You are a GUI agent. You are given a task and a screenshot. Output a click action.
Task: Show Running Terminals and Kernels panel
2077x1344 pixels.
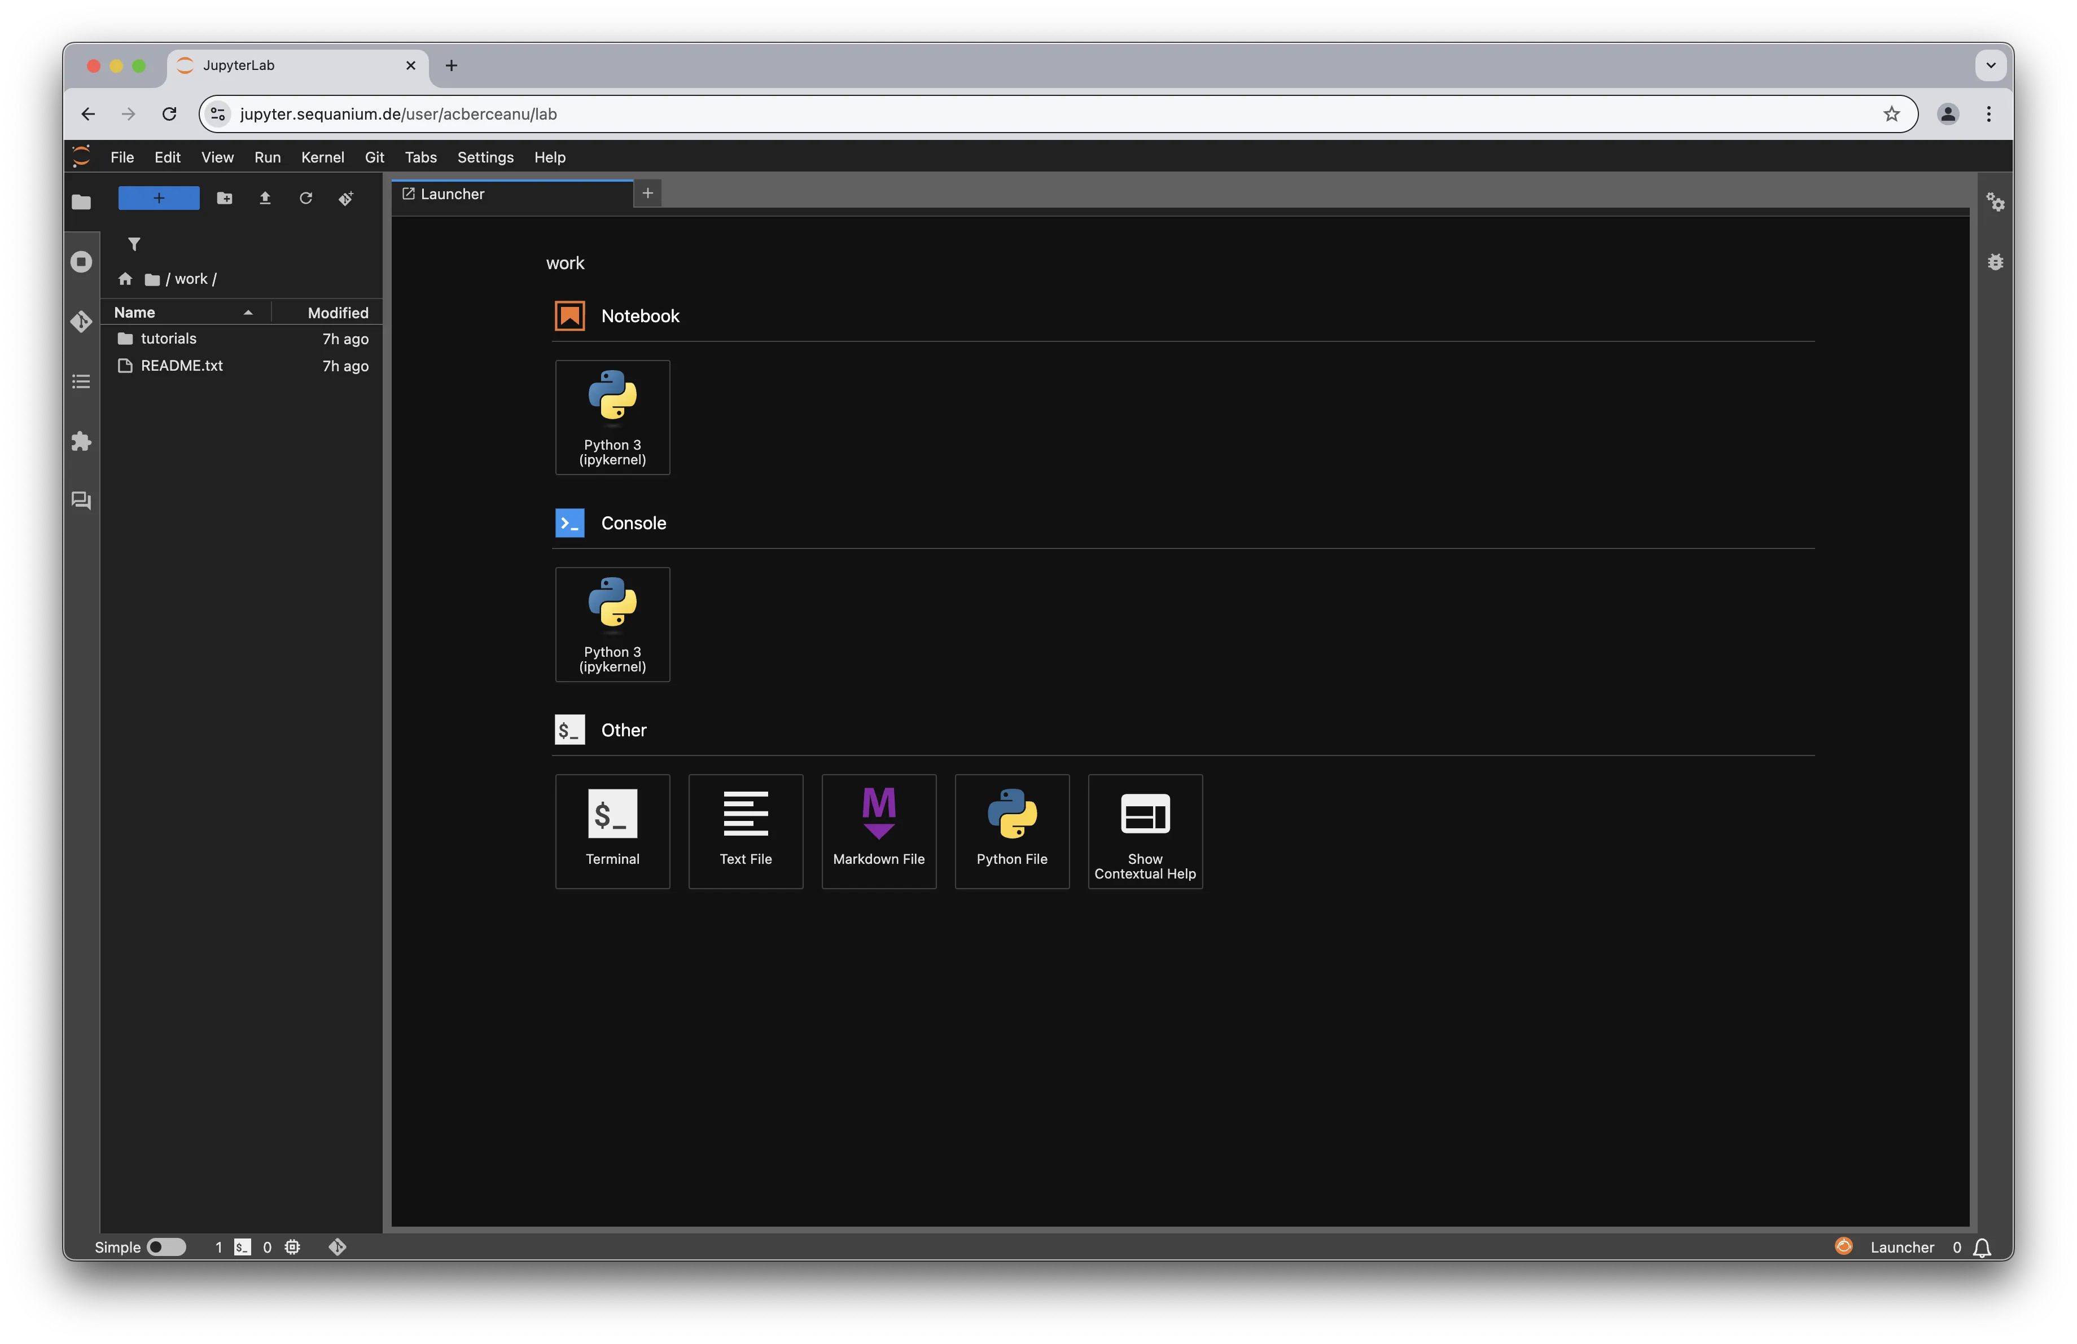(x=81, y=262)
